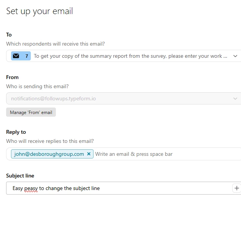241x236 pixels.
Task: Select the john@desboroughgroup.com email chip
Action: pyautogui.click(x=48, y=154)
